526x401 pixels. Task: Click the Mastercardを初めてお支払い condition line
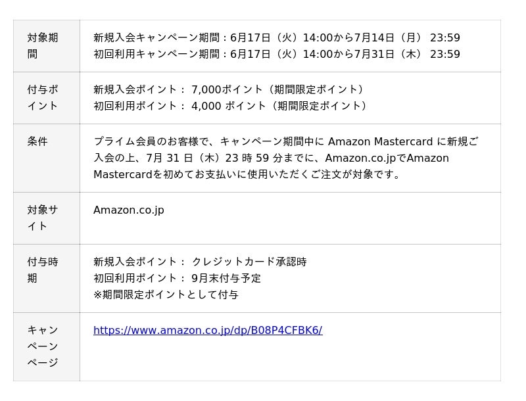(x=247, y=175)
